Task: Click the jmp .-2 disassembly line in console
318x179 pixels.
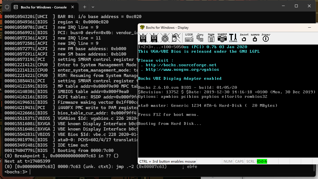Action: pos(101,167)
